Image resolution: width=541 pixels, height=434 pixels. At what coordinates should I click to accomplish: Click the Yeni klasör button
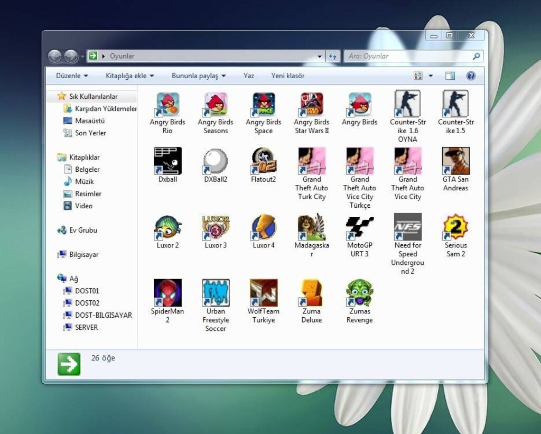pyautogui.click(x=288, y=76)
